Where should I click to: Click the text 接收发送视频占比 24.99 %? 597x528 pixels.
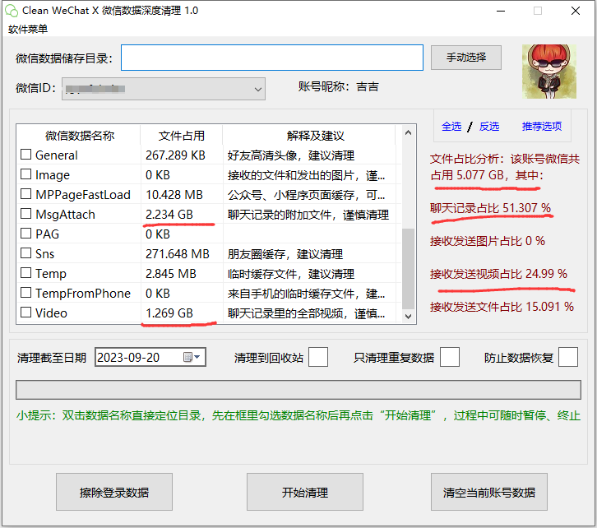[498, 274]
